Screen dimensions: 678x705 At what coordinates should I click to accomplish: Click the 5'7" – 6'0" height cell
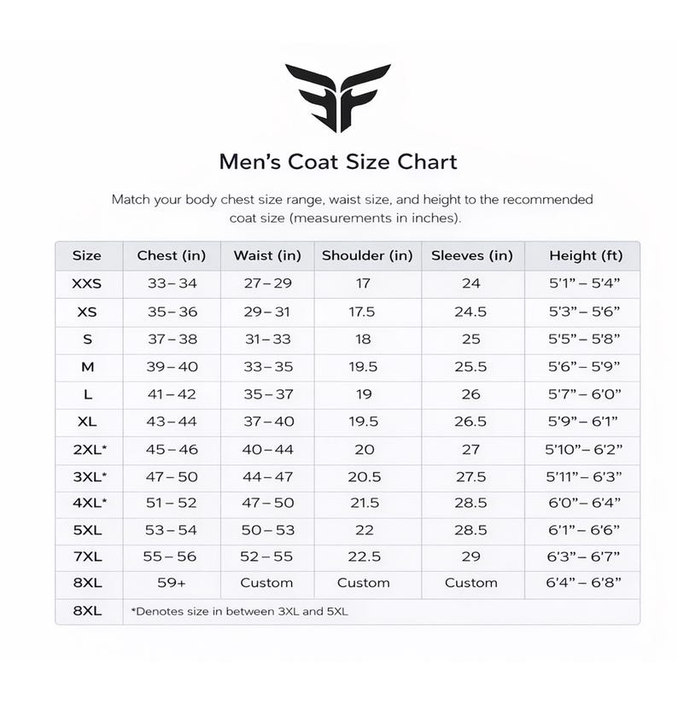584,394
